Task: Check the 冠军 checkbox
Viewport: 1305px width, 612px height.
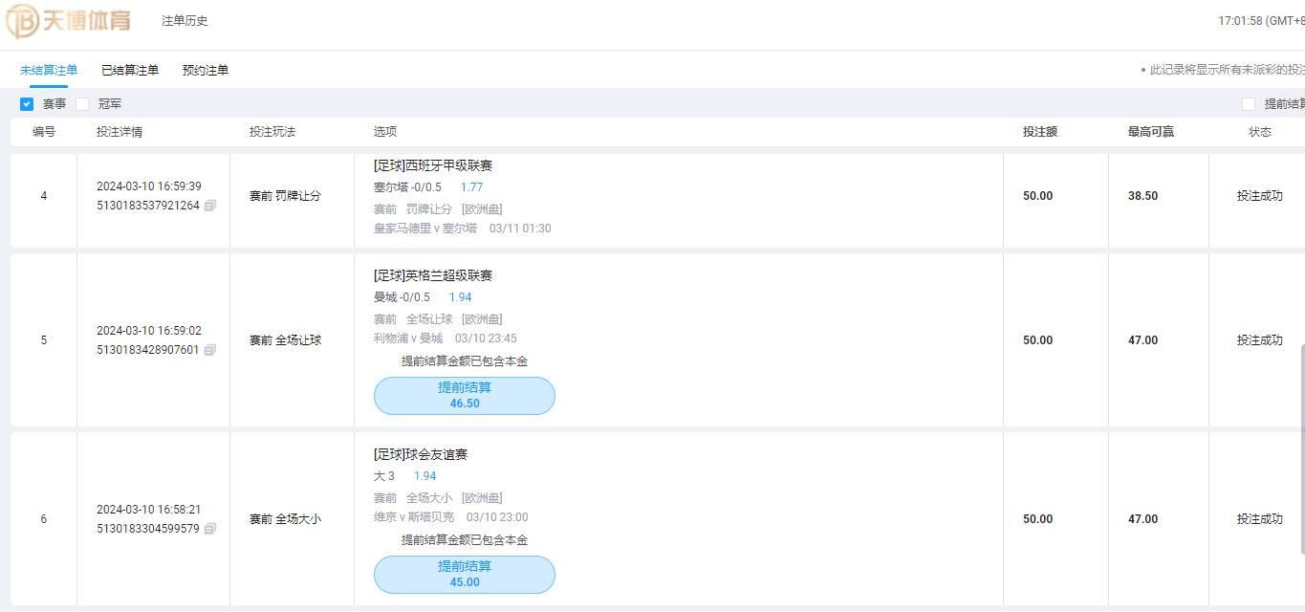Action: [x=82, y=104]
